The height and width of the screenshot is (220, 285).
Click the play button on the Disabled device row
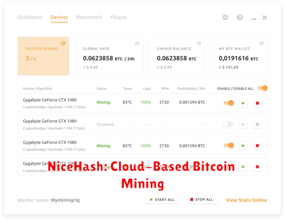pos(243,124)
